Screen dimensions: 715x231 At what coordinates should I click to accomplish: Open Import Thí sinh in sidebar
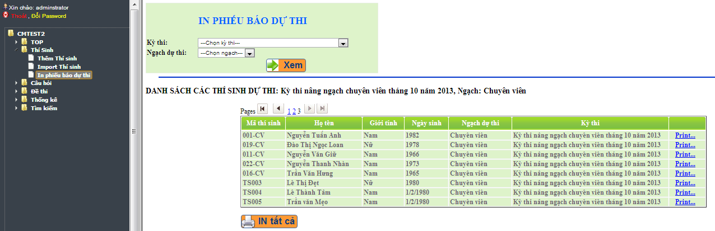(59, 67)
